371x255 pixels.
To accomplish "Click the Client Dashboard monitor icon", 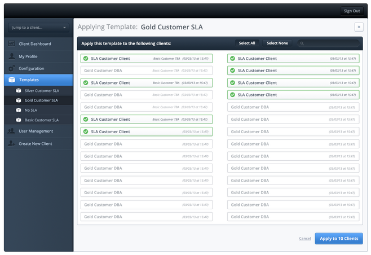I will (x=11, y=44).
